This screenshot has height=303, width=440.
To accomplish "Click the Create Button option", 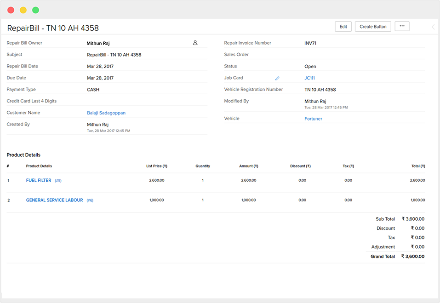I will (373, 27).
